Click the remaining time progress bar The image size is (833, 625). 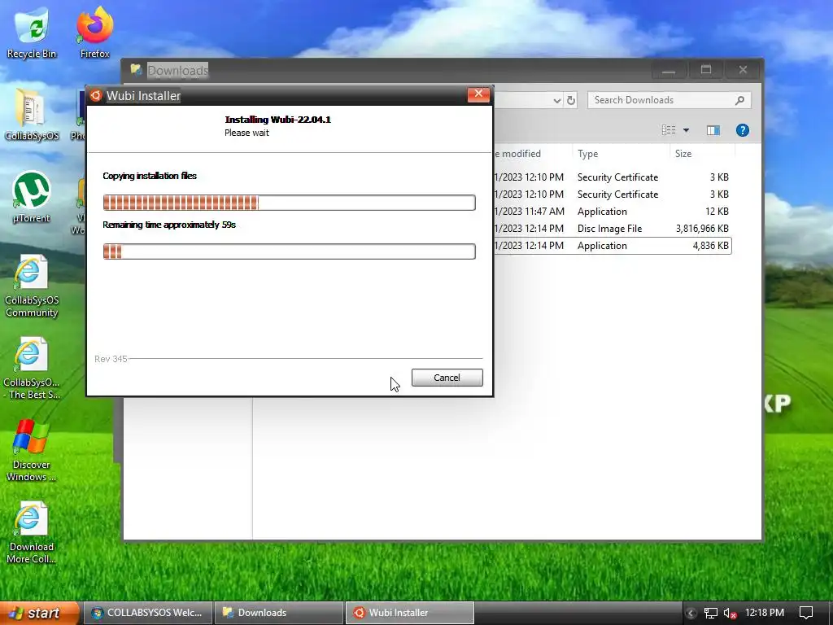pyautogui.click(x=289, y=251)
